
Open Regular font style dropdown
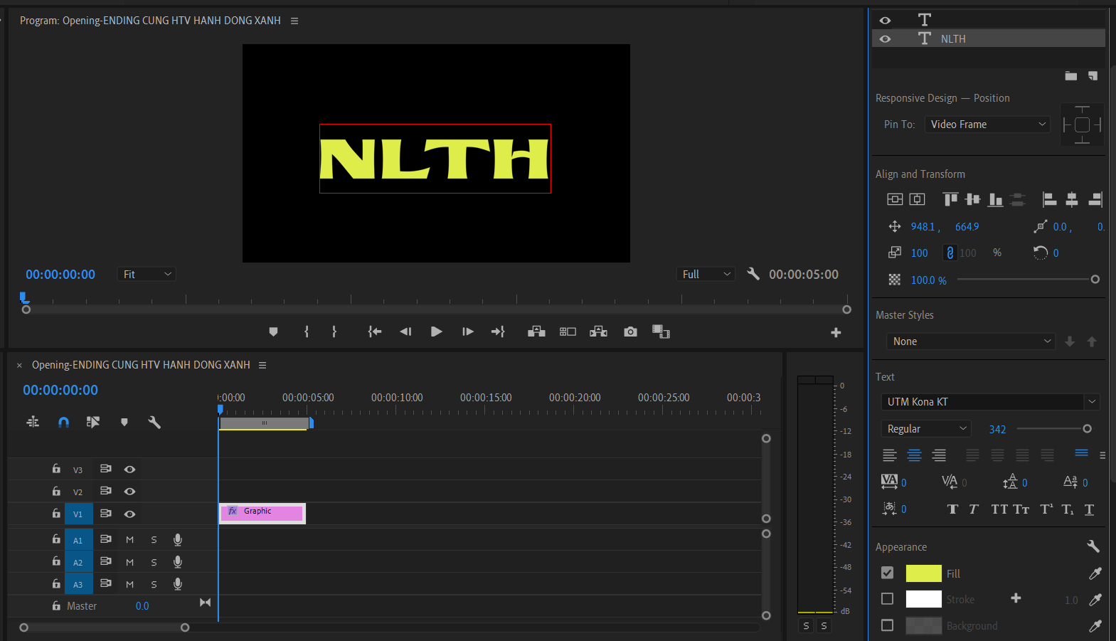[x=926, y=429]
